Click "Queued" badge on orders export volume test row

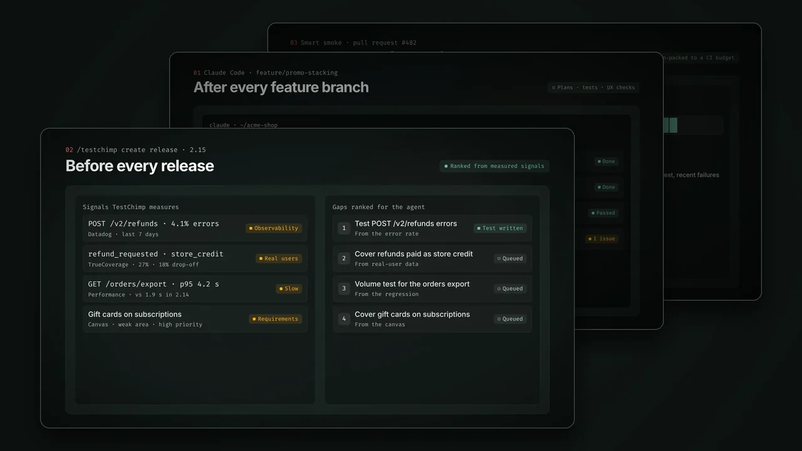coord(510,288)
